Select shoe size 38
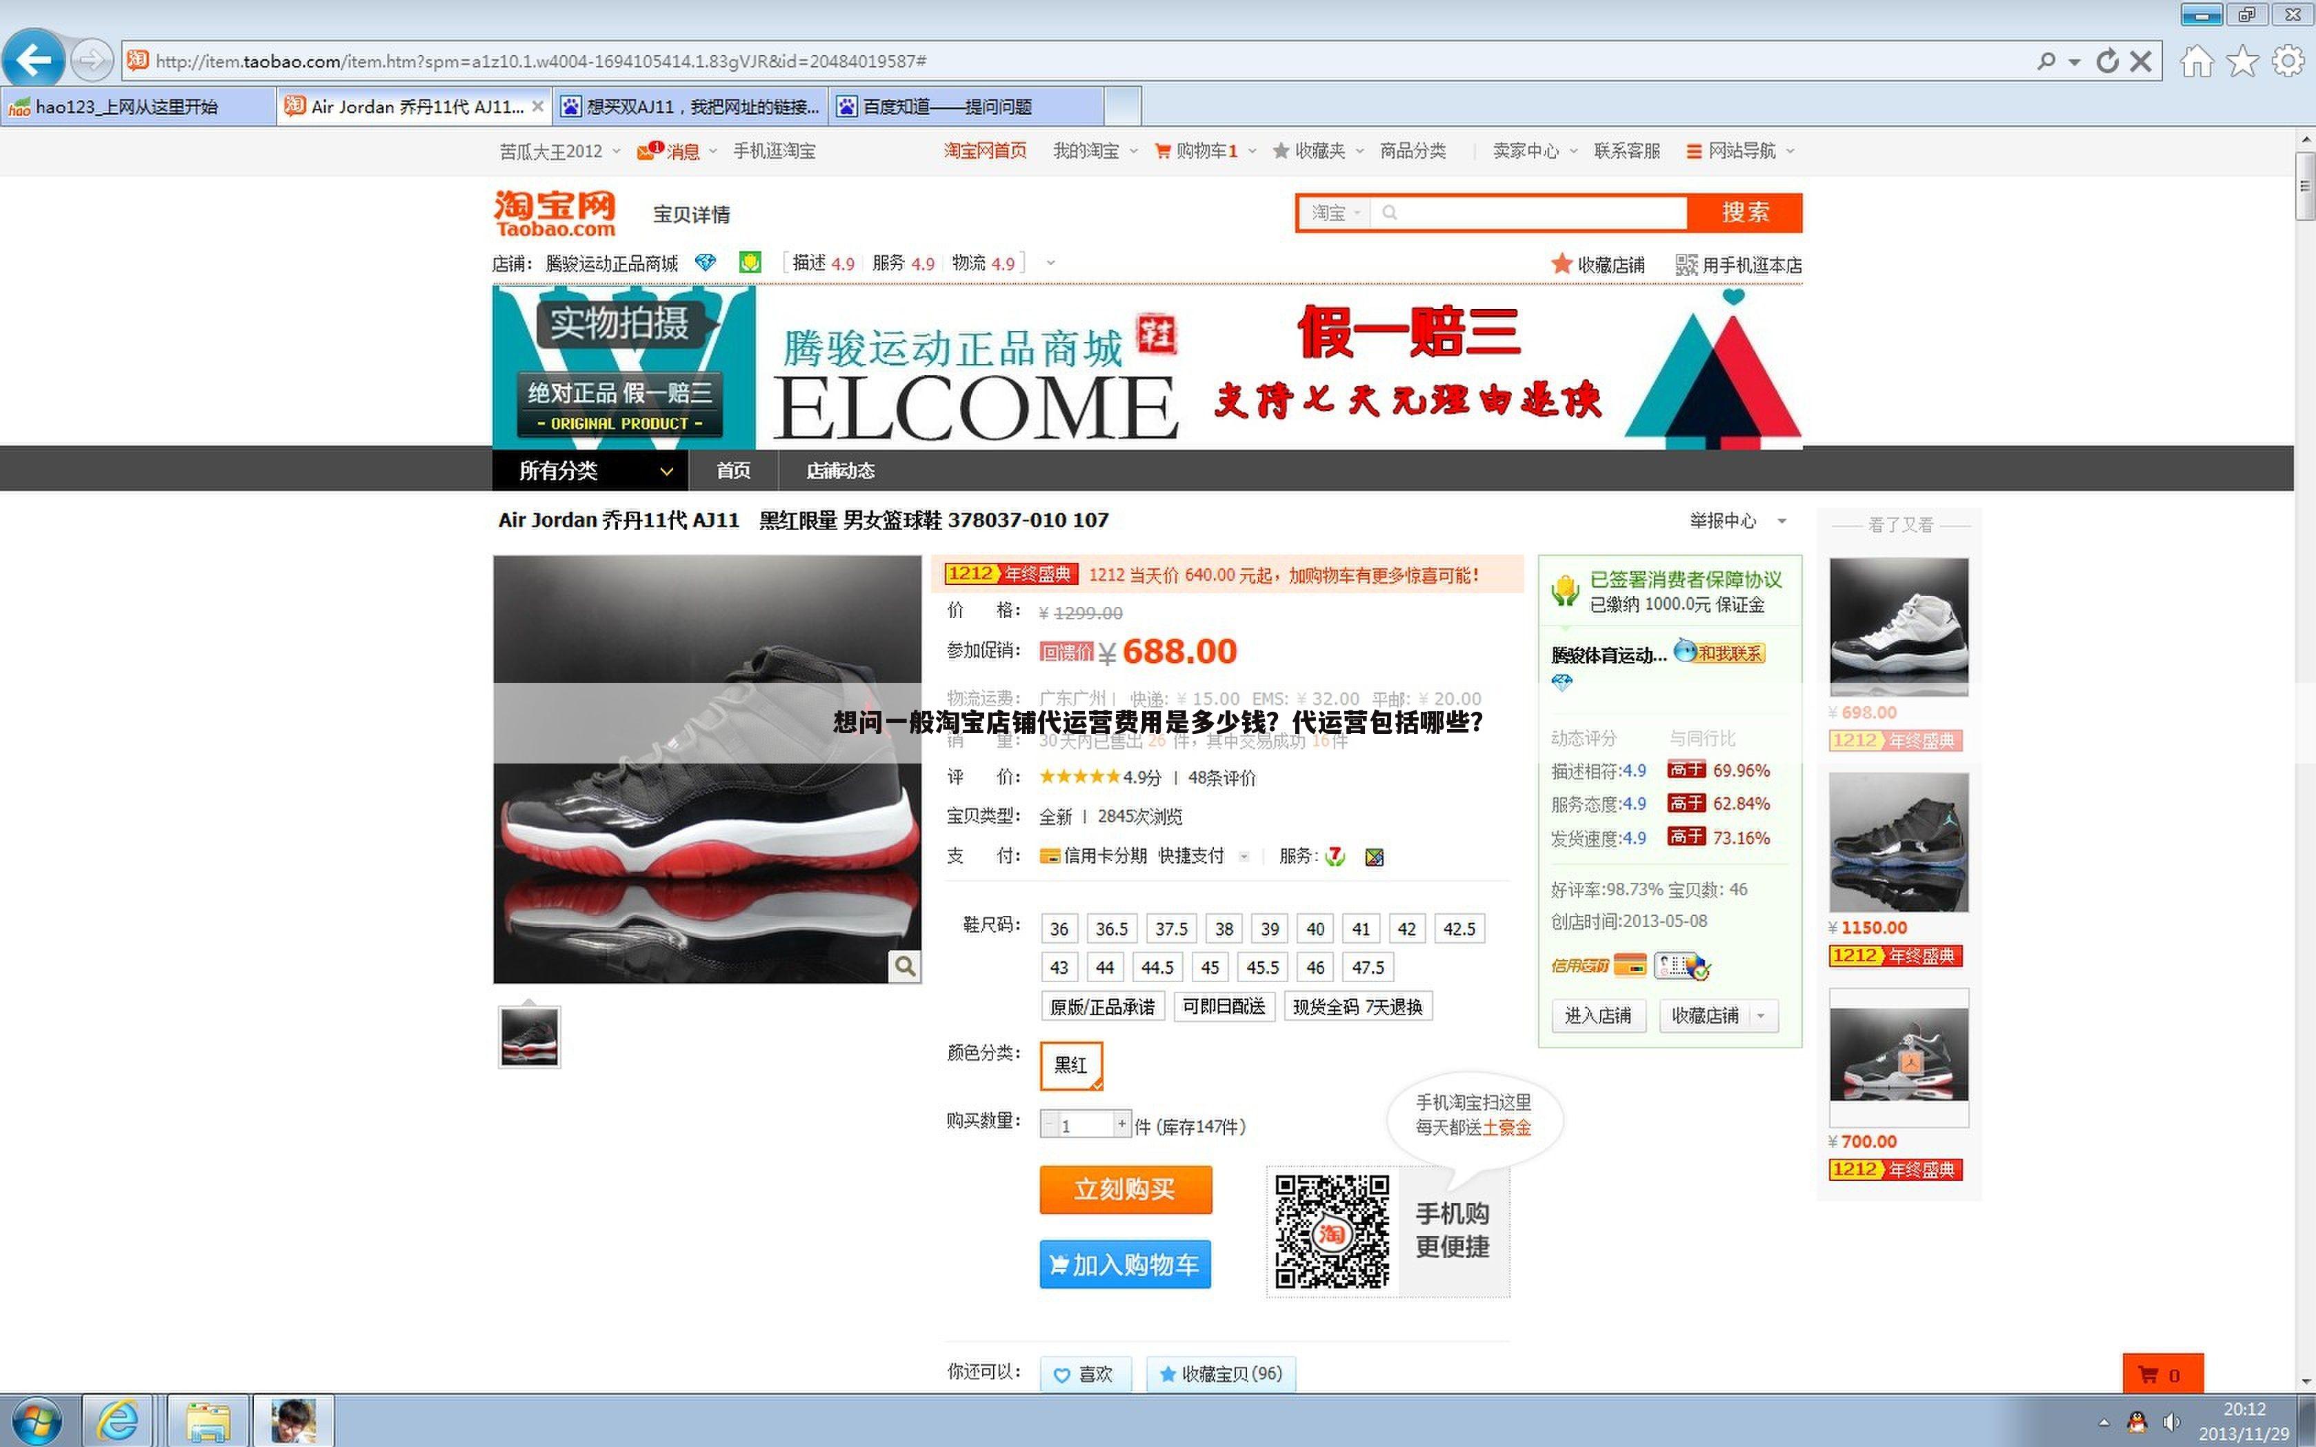Viewport: 2316px width, 1447px height. coord(1224,928)
